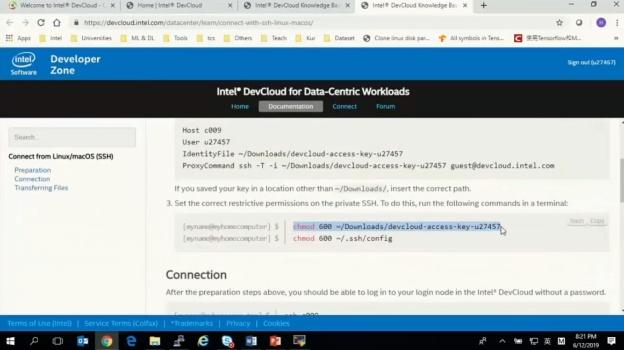The image size is (624, 350).
Task: Open the Intel bookmarks folder
Action: [51, 38]
